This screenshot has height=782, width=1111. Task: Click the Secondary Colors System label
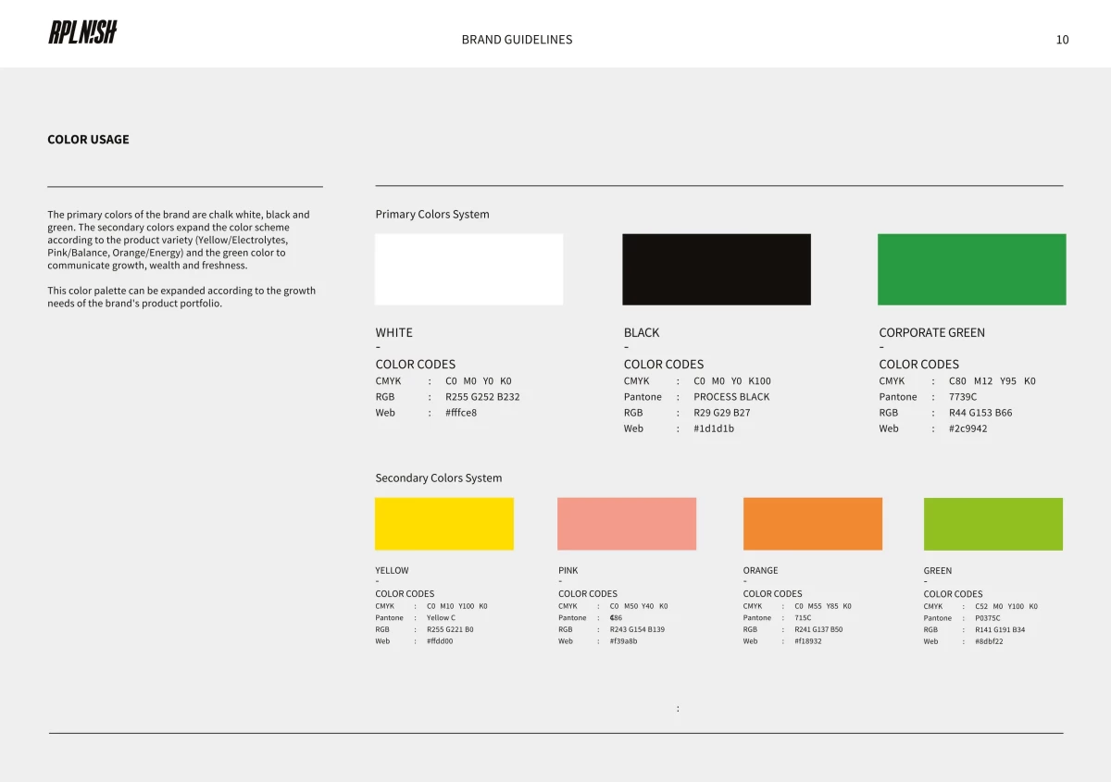437,478
